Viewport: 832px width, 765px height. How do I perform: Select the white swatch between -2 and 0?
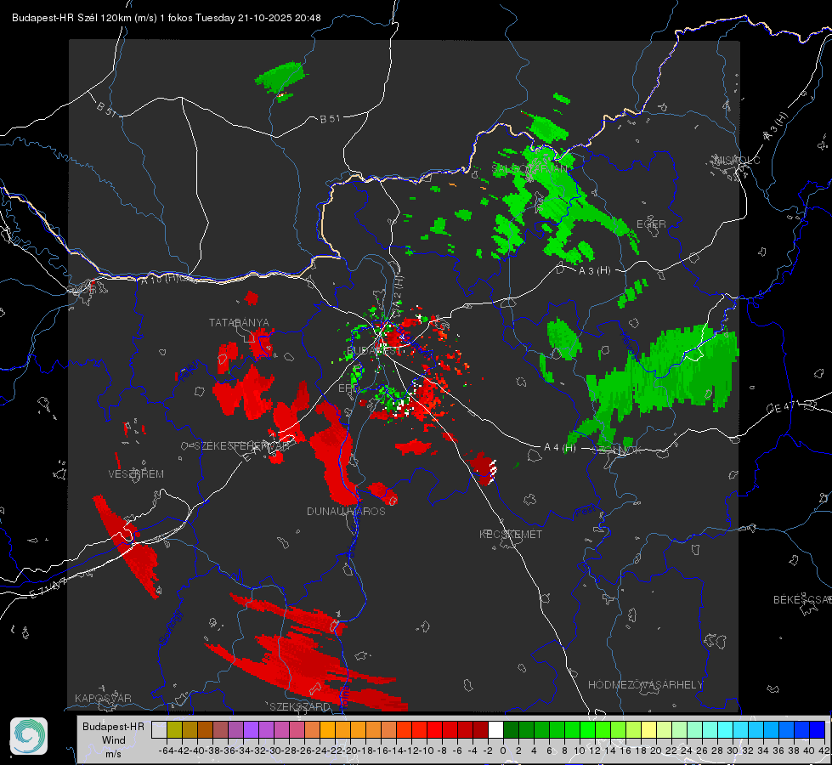495,729
